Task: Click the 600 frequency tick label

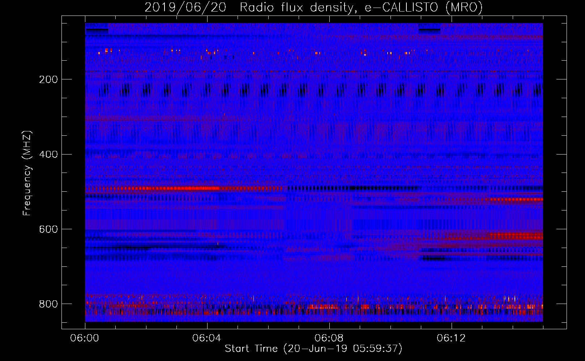Action: (x=48, y=229)
